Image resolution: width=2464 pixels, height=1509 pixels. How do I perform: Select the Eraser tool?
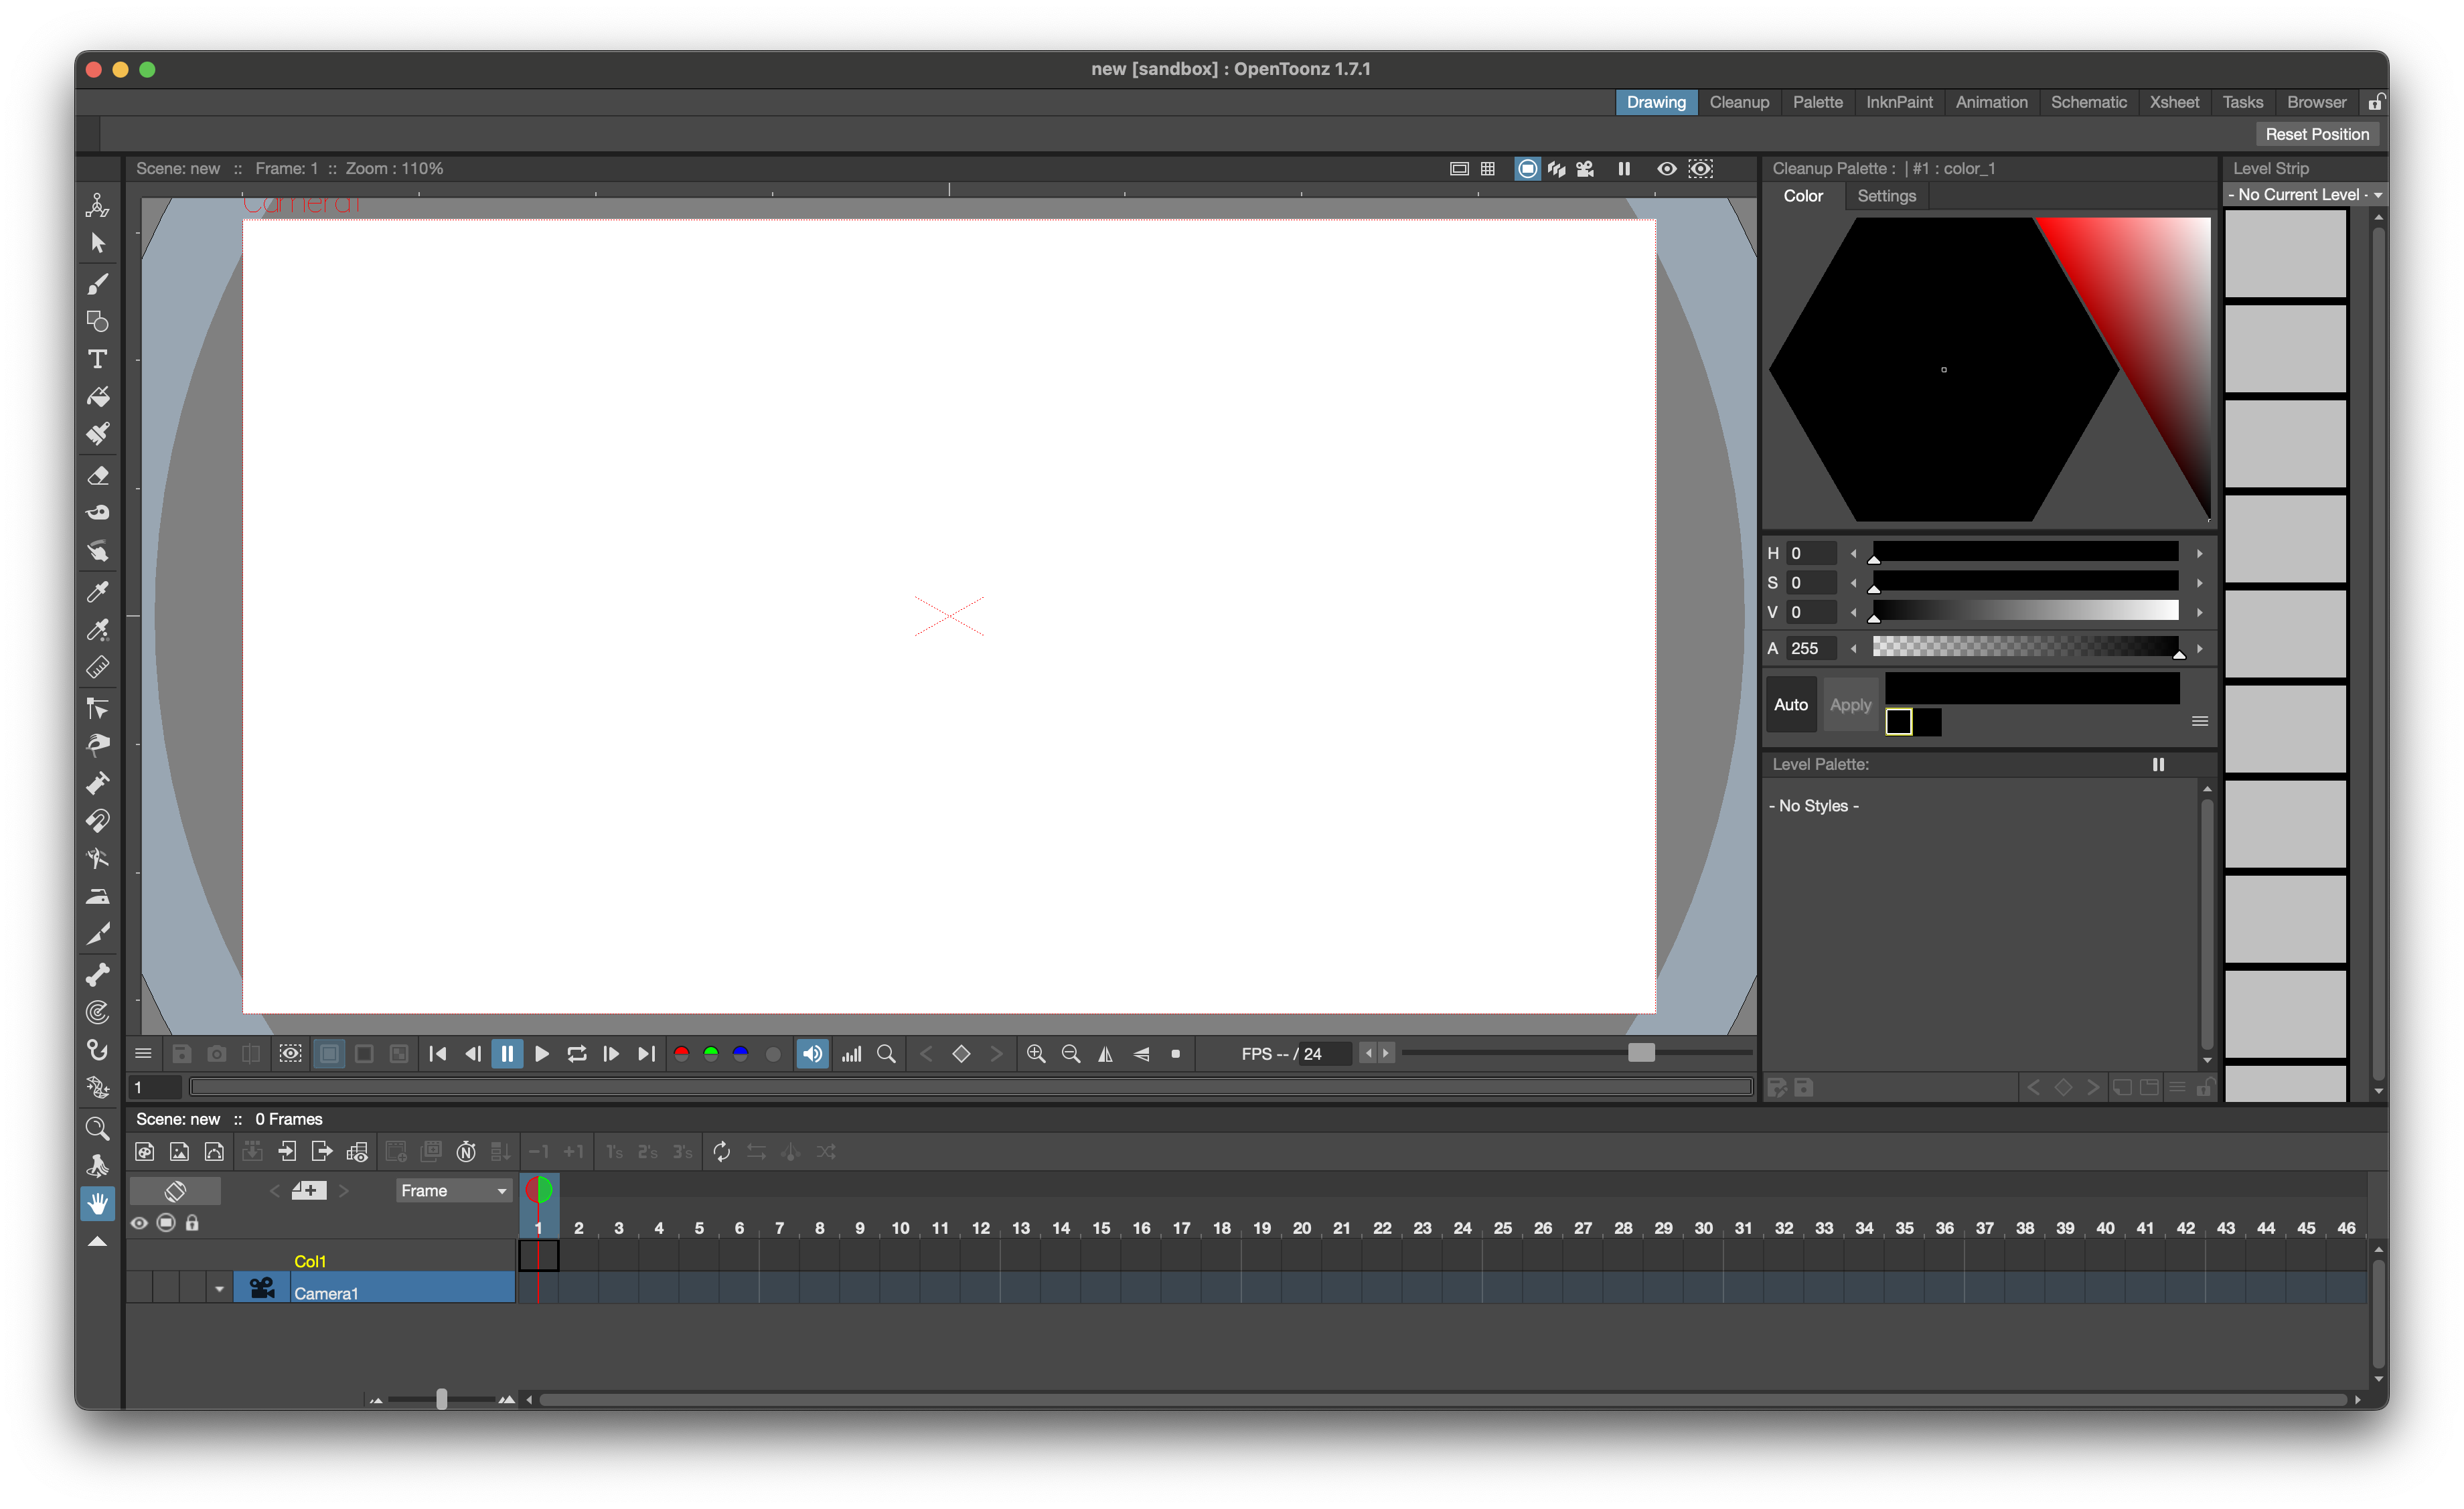coord(97,476)
